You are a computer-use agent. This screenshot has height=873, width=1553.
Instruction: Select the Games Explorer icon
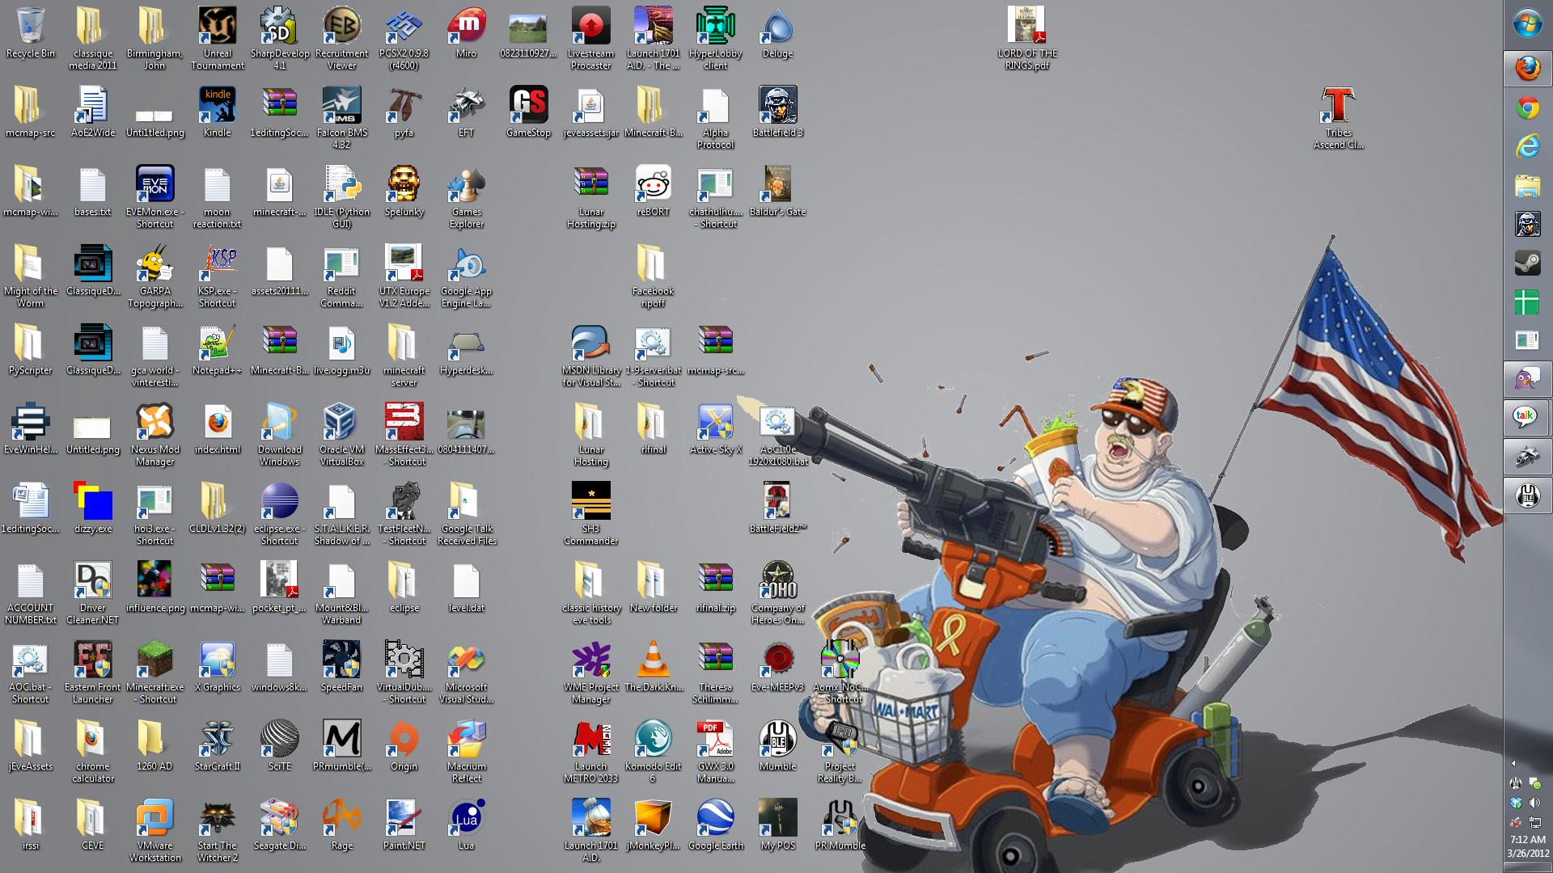[466, 197]
